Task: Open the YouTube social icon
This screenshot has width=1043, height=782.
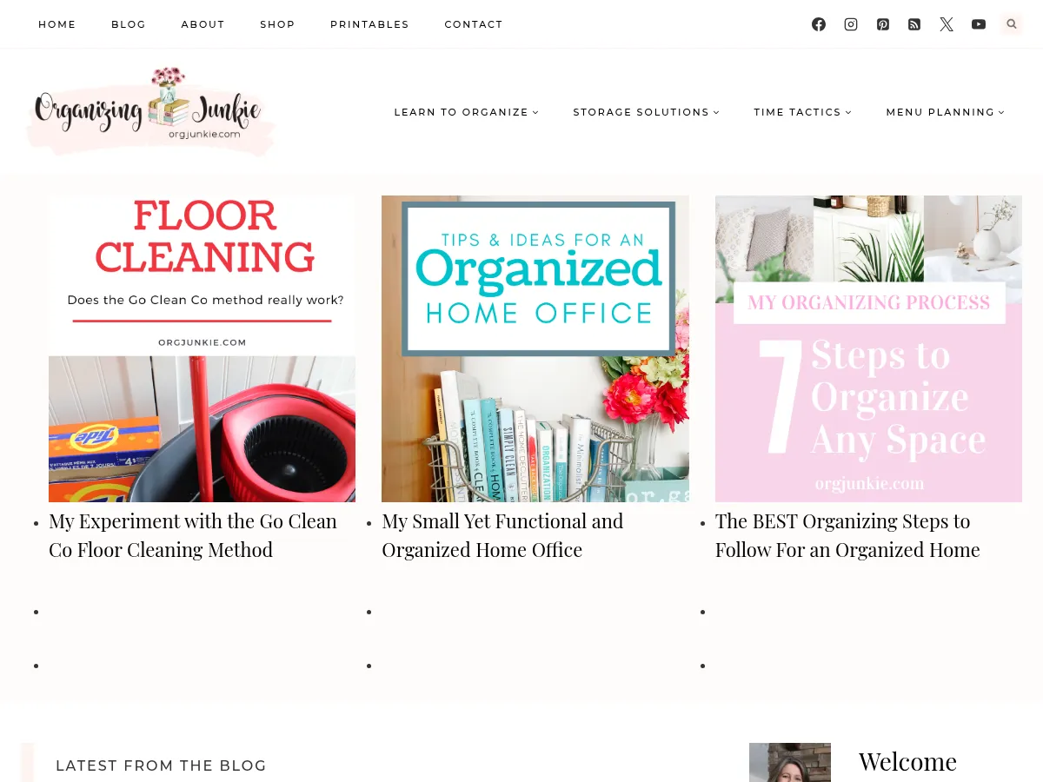Action: click(x=979, y=24)
